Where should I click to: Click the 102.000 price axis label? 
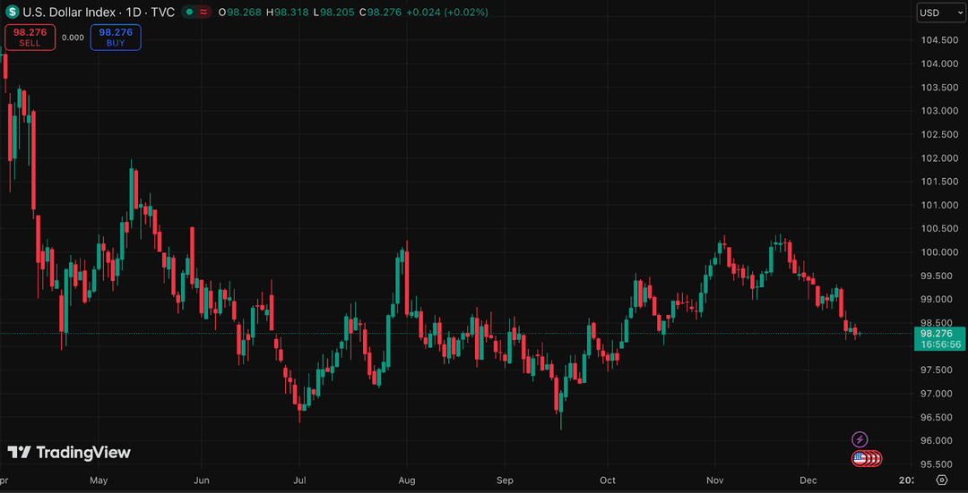tap(938, 158)
